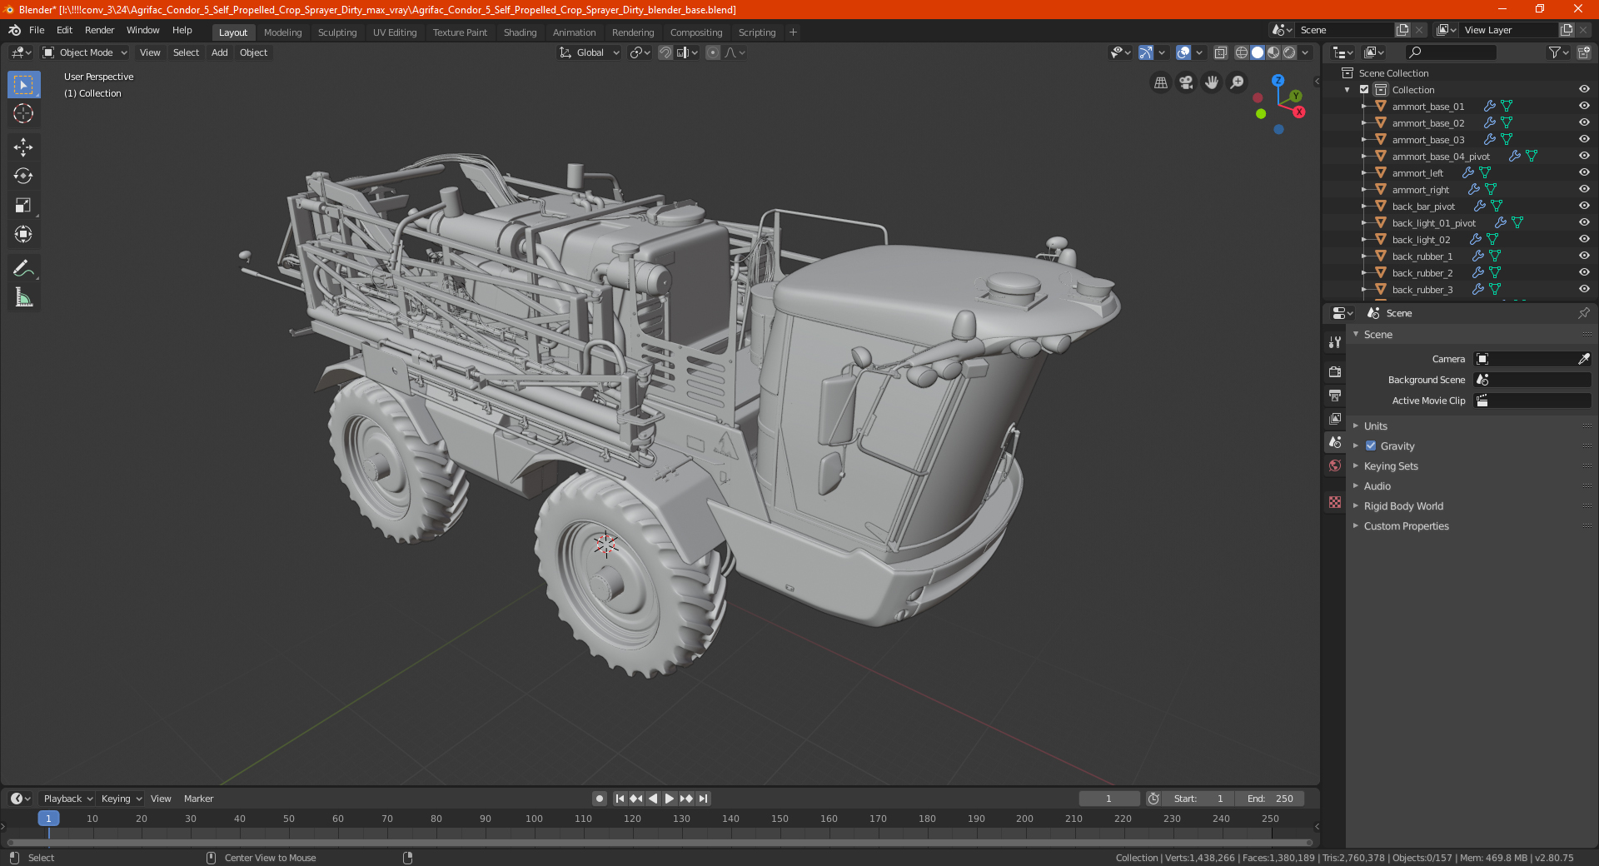Select back_light_02 in outliner

(x=1421, y=240)
